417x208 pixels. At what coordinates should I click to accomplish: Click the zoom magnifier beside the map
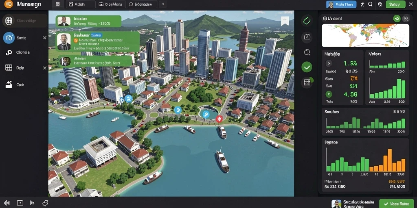point(307,52)
